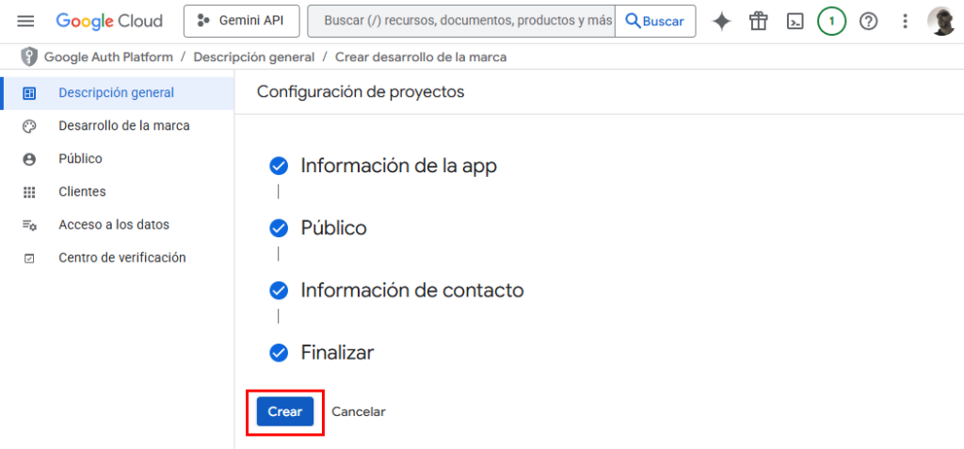
Task: Click the Gemini AI sparkle icon
Action: (x=722, y=21)
